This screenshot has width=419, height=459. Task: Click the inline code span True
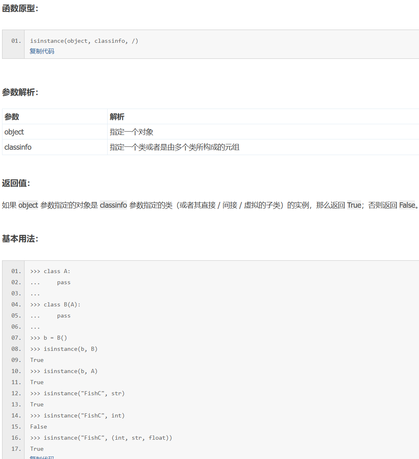pos(354,205)
